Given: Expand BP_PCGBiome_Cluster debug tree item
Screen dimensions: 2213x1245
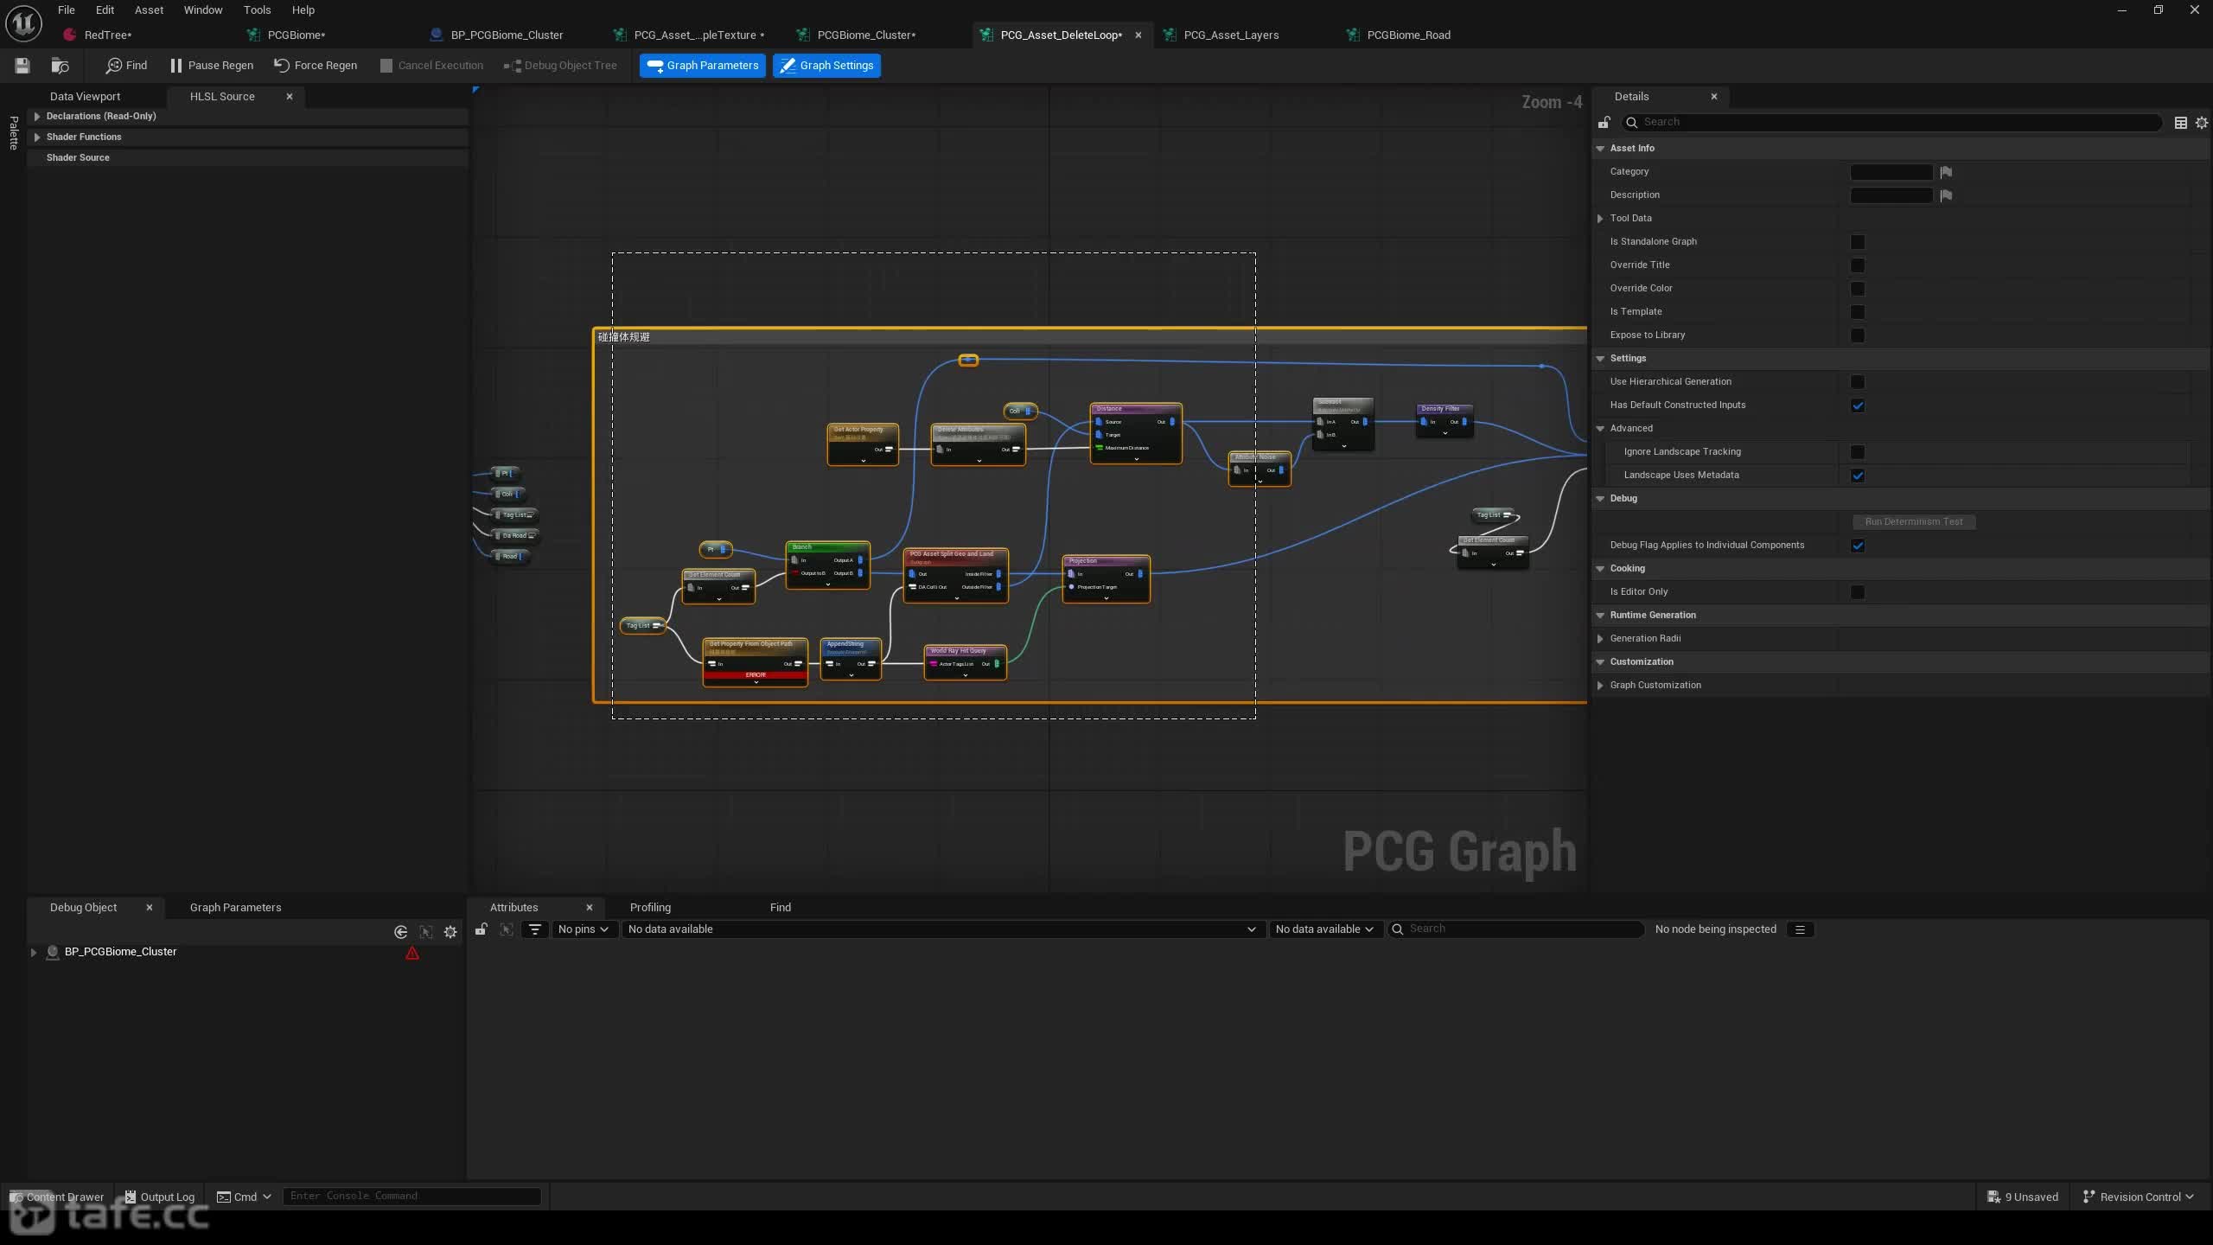Looking at the screenshot, I should click(x=34, y=952).
